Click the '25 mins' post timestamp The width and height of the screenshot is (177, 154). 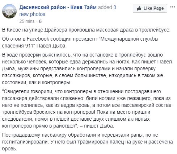(27, 21)
